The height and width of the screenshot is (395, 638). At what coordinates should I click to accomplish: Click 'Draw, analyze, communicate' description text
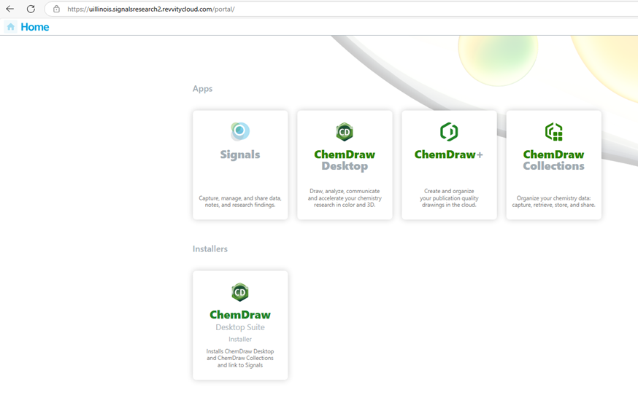pos(345,198)
